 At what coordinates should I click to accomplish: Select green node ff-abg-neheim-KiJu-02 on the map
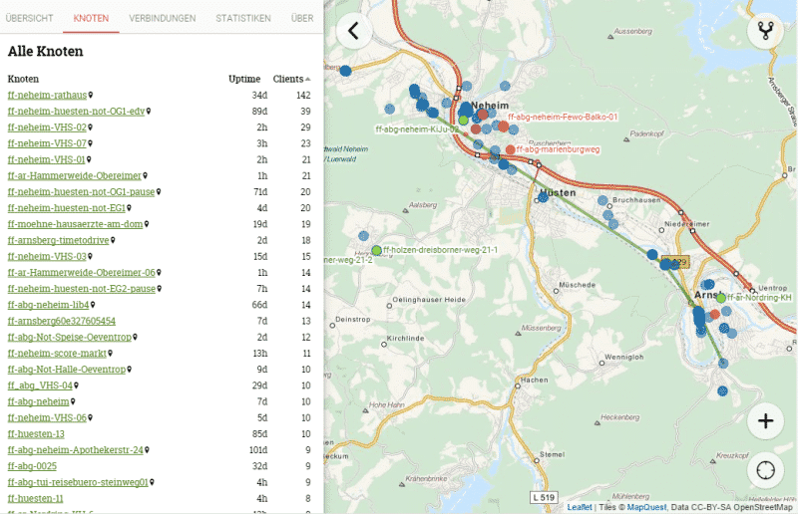(x=463, y=121)
